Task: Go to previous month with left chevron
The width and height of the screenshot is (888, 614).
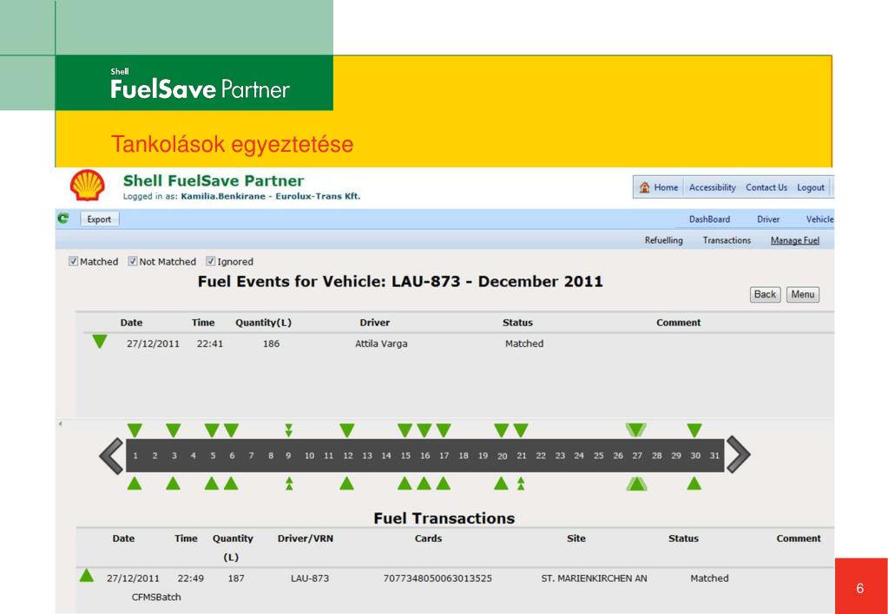Action: pyautogui.click(x=111, y=455)
